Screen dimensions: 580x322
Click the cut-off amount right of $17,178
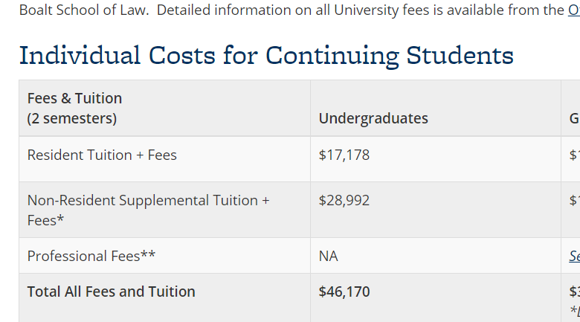(x=574, y=155)
